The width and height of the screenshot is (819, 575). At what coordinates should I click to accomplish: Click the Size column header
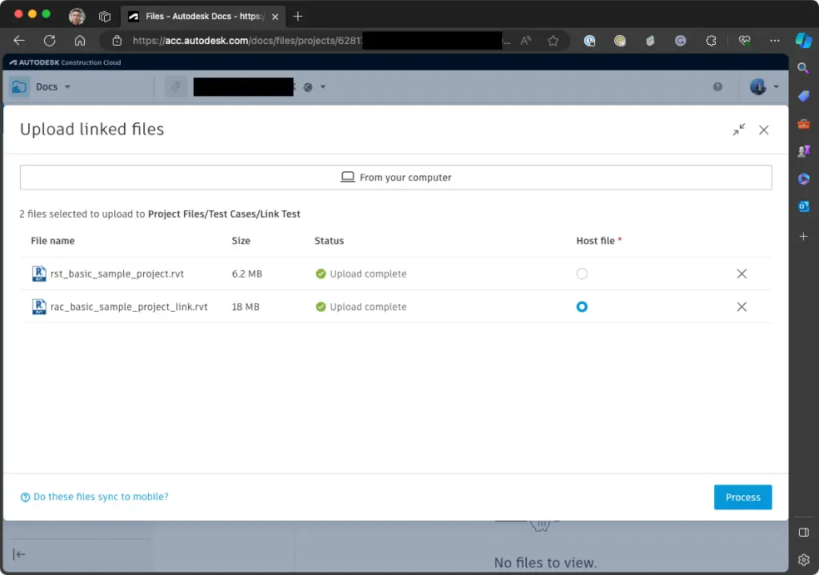coord(241,241)
